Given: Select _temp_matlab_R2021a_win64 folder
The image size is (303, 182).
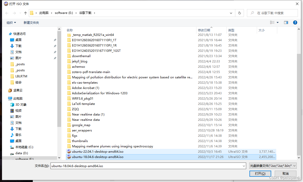Looking at the screenshot, I should 93,35.
